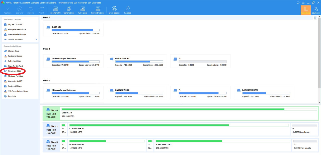Expand Tutti Gli Strumenti chevron
The height and width of the screenshot is (155, 321).
36,39
